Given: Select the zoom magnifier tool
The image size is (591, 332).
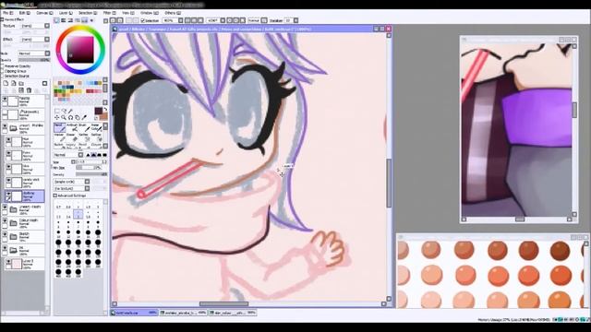Looking at the screenshot, I should tap(64, 118).
